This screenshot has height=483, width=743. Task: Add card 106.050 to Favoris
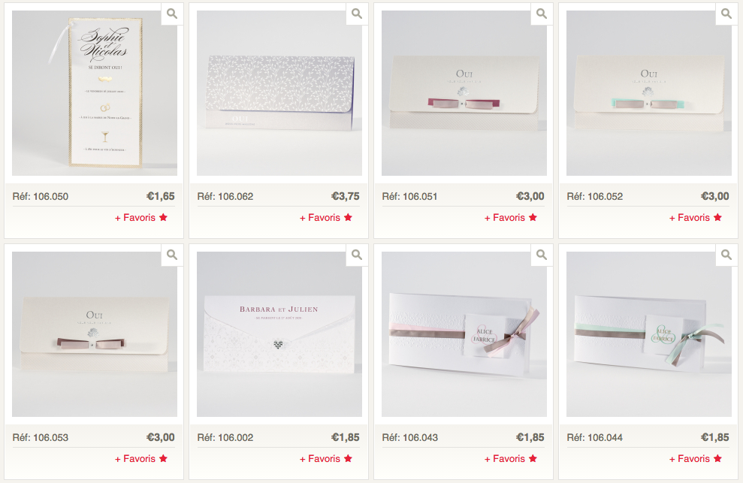(x=141, y=218)
